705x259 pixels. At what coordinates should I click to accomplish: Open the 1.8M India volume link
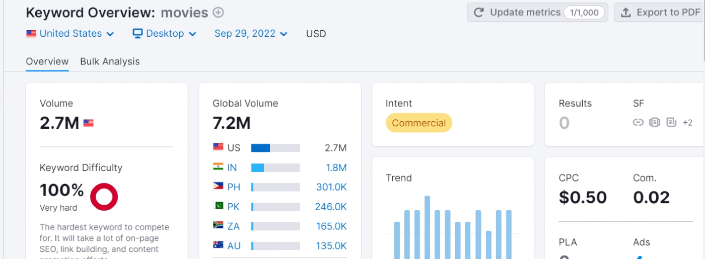coord(336,167)
